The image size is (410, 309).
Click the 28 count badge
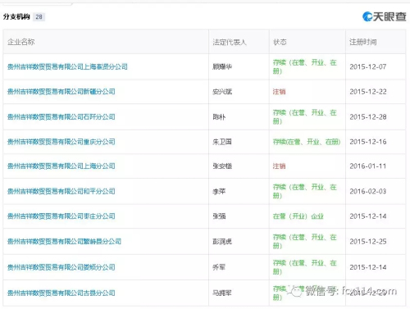tap(39, 17)
